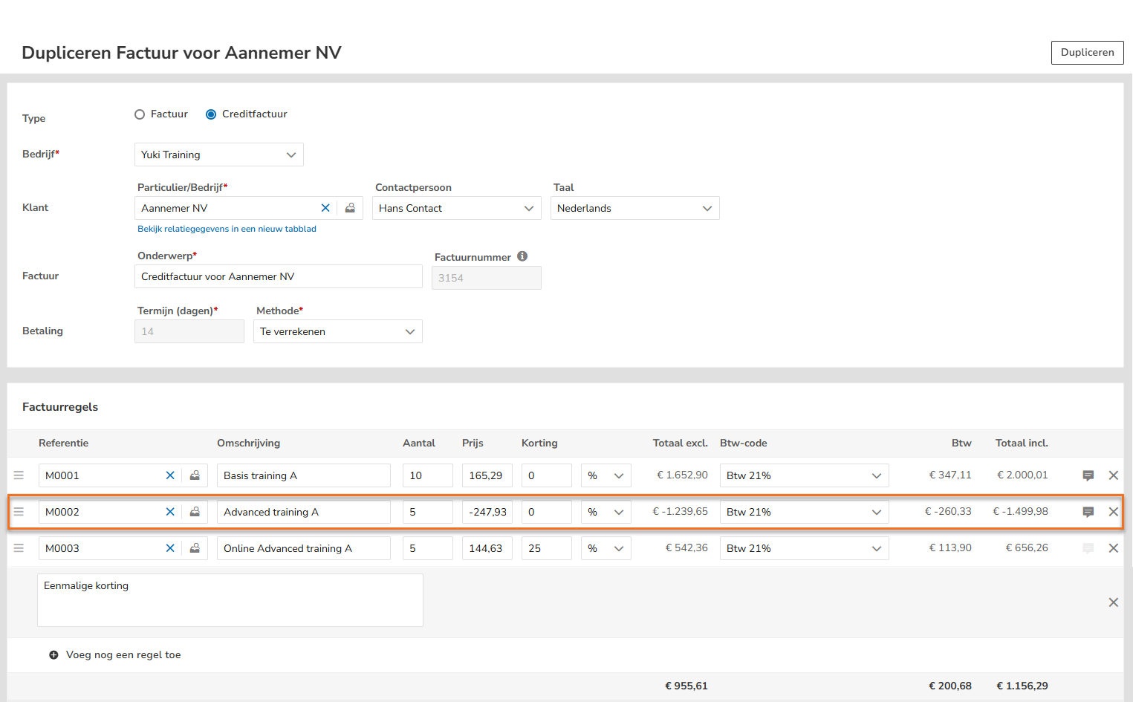
Task: Open discount type dropdown for M0001
Action: [606, 475]
